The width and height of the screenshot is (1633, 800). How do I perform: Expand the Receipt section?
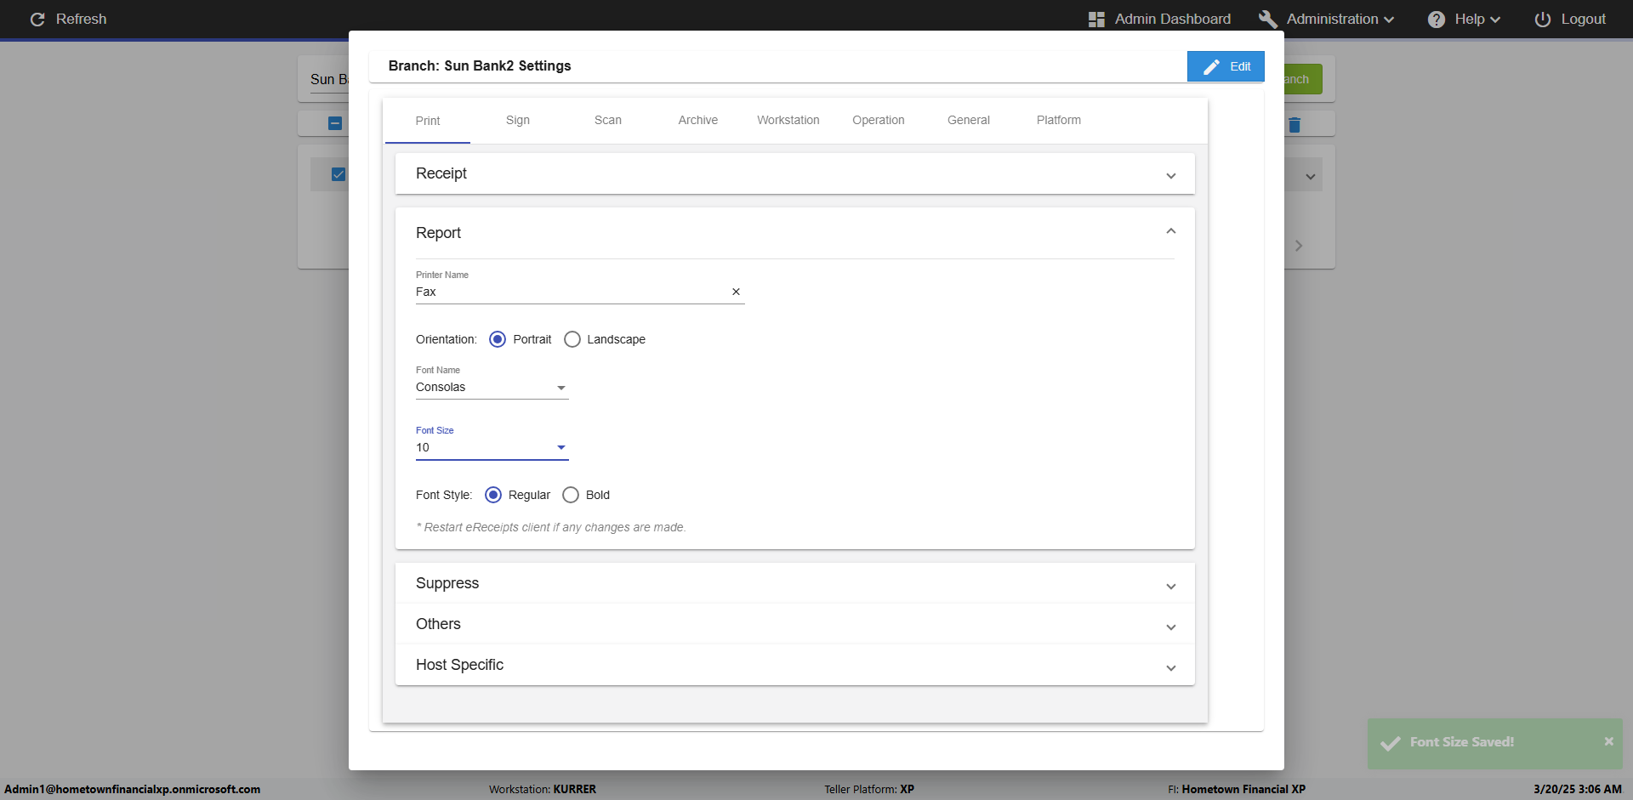tap(794, 173)
